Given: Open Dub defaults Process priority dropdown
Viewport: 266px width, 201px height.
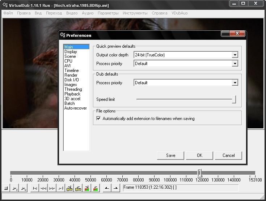Looking at the screenshot, I should coord(235,83).
